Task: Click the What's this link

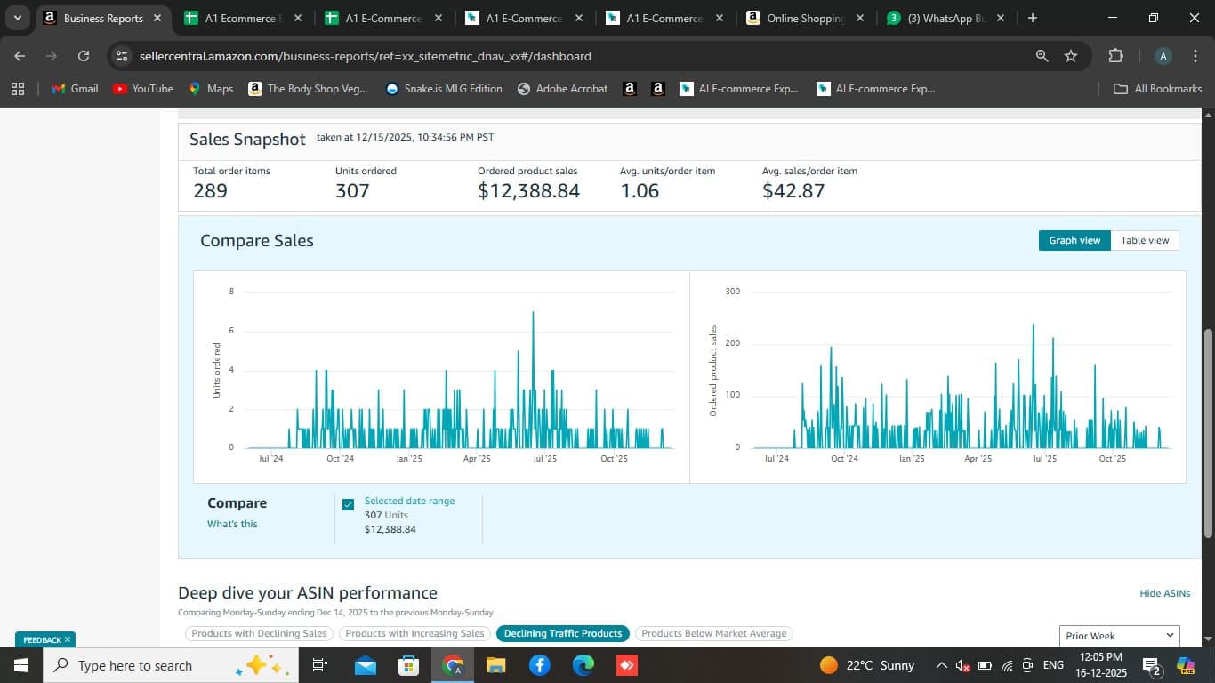Action: tap(232, 524)
